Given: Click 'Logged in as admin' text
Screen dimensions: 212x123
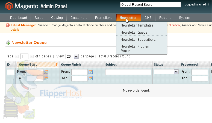Looking at the screenshot, I should pos(198,4).
